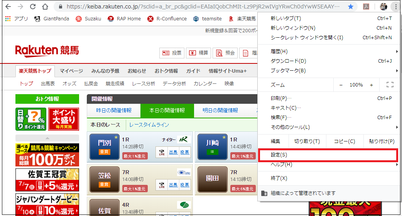402x216 pixels.
Task: Open ポイント大盛り promo banner
Action: point(64,119)
